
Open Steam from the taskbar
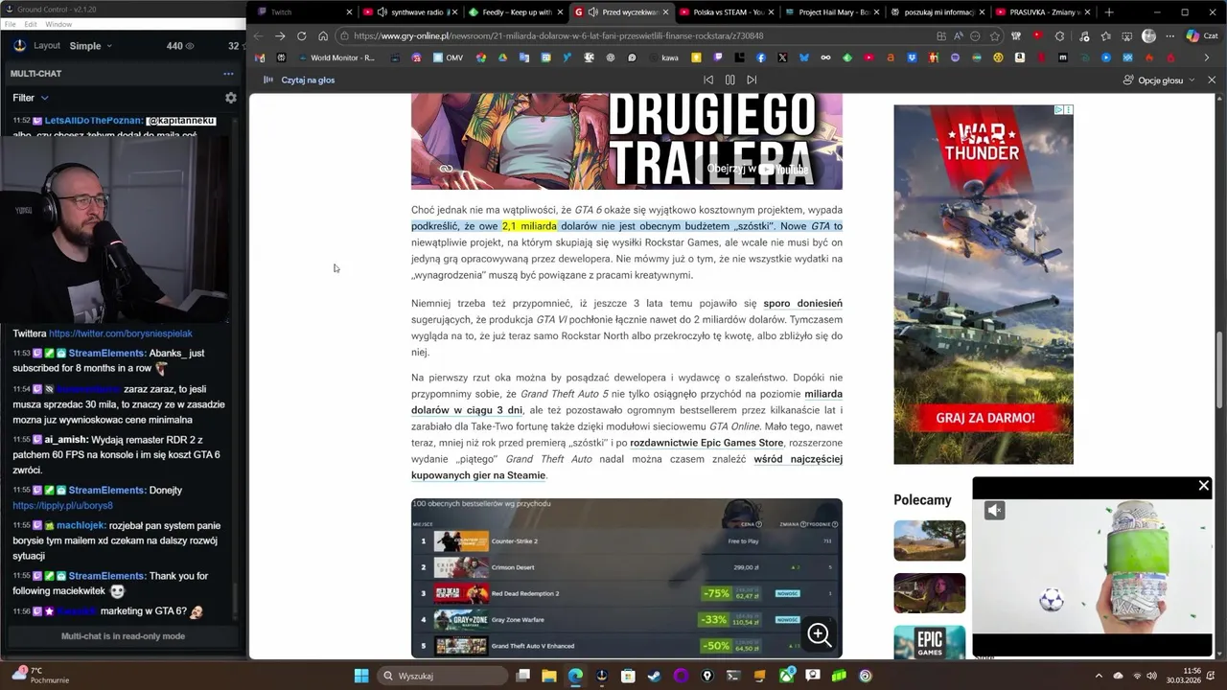[655, 676]
